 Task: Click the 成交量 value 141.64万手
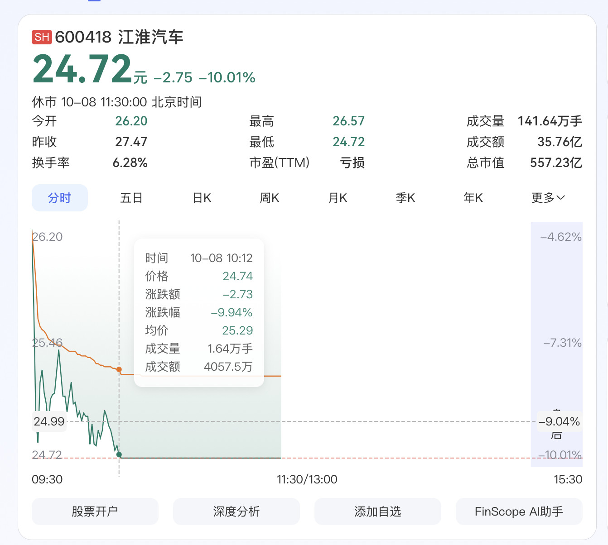(550, 121)
